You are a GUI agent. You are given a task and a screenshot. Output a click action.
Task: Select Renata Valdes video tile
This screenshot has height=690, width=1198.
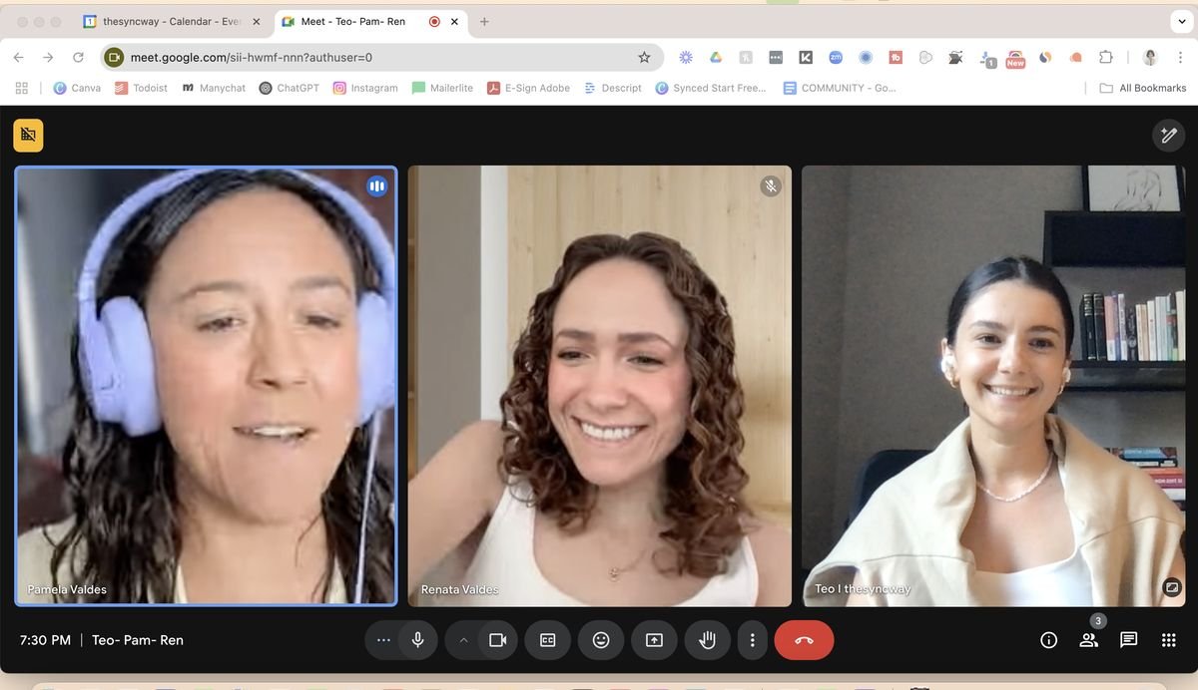coord(600,386)
